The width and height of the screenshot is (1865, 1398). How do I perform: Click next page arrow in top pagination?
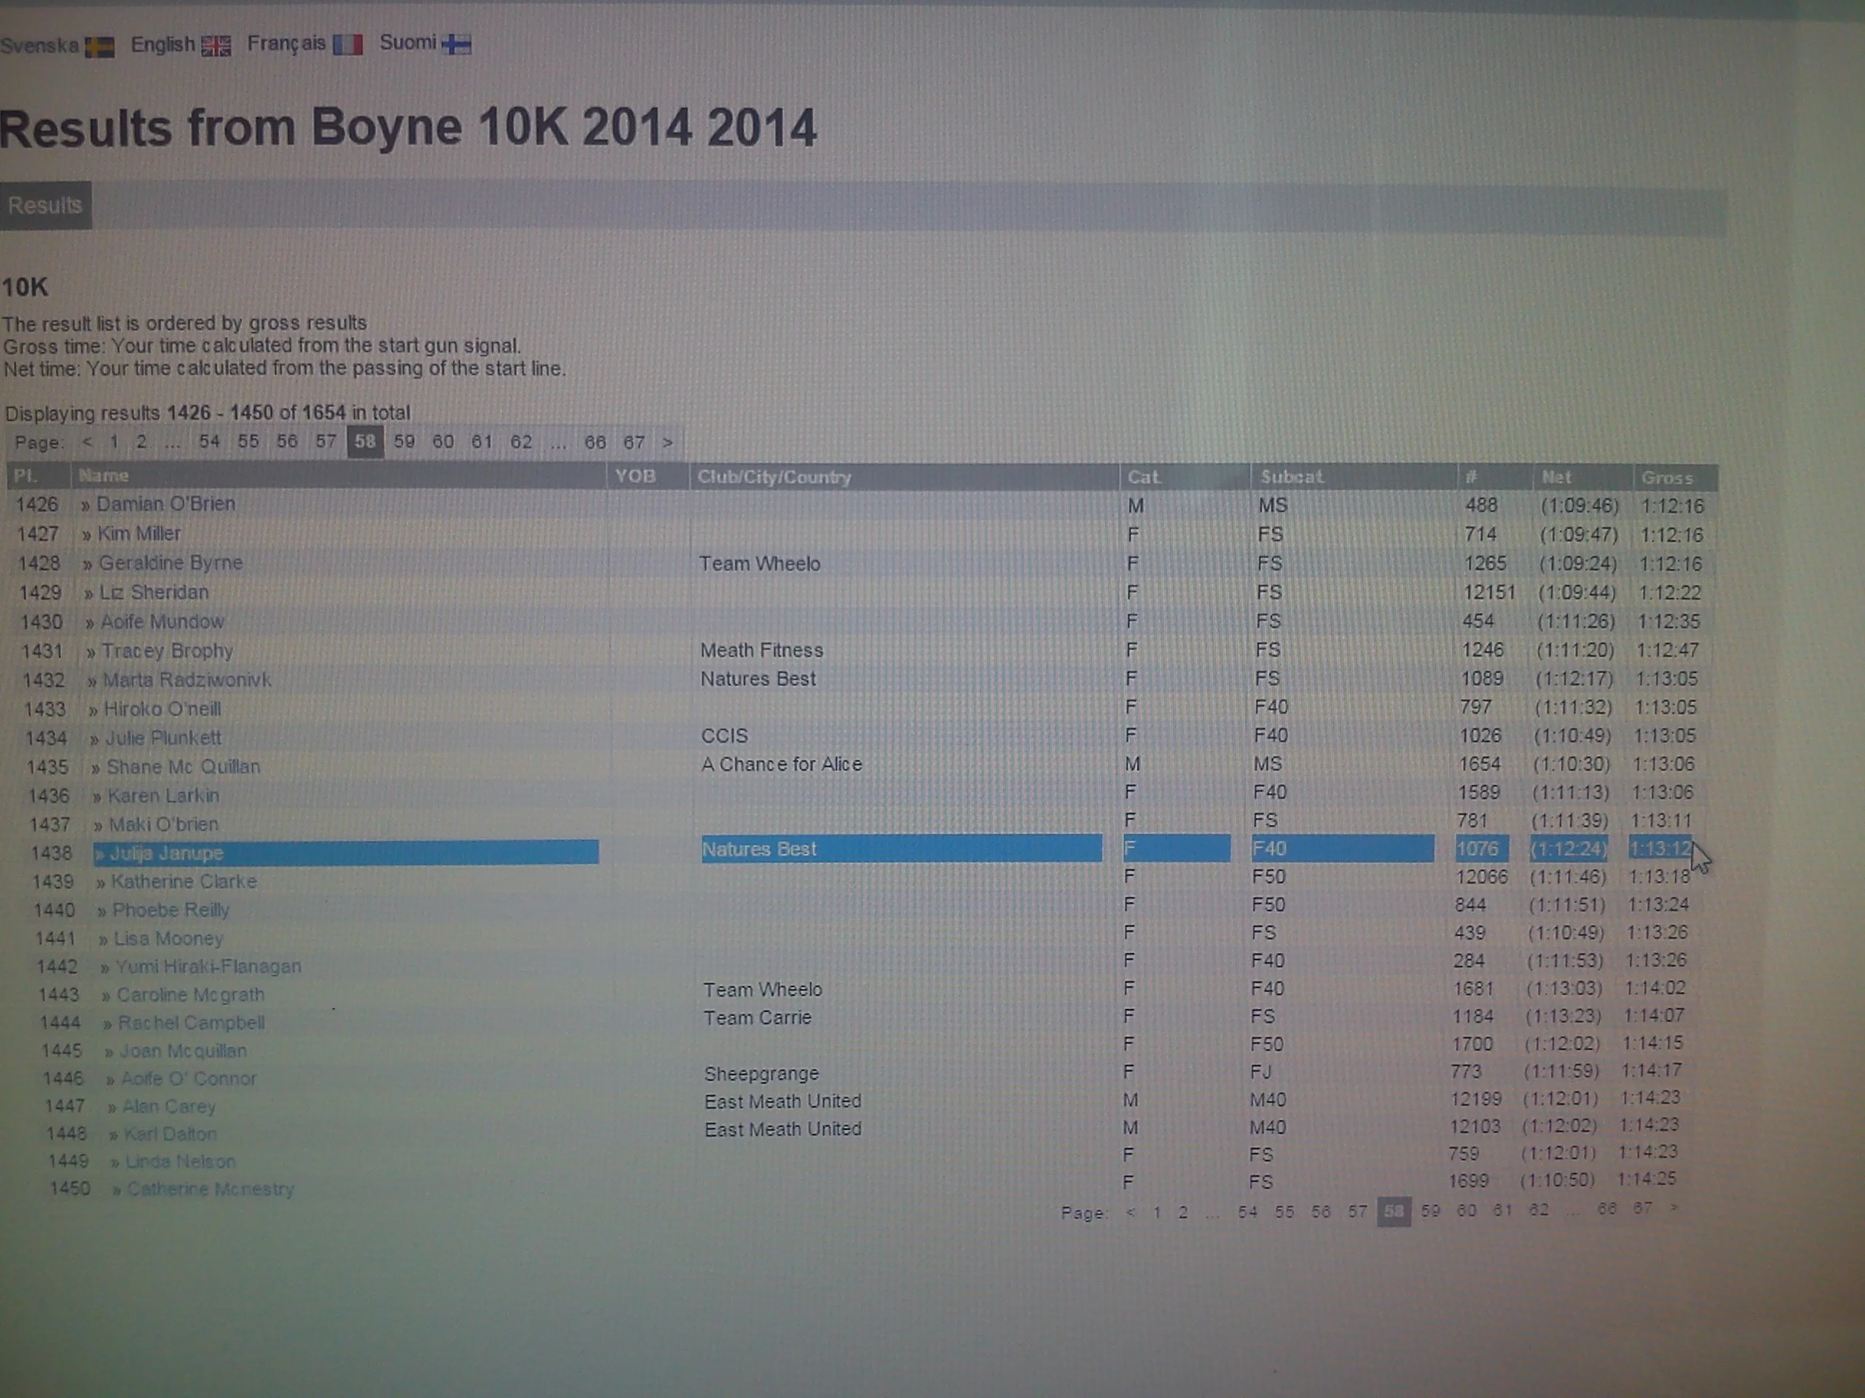[x=667, y=443]
